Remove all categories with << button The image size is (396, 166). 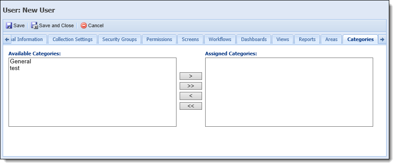tap(191, 106)
